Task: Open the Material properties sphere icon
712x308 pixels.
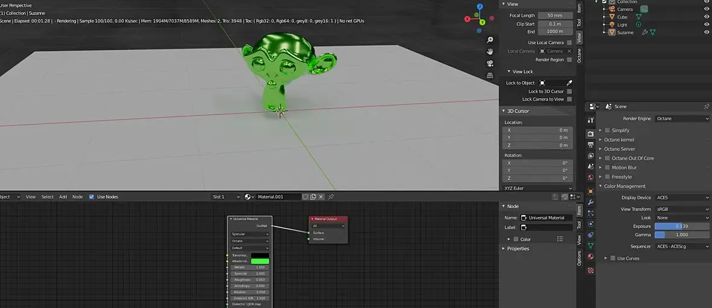Action: tap(591, 257)
